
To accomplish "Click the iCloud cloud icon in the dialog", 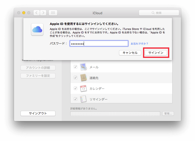I will coord(37,29).
